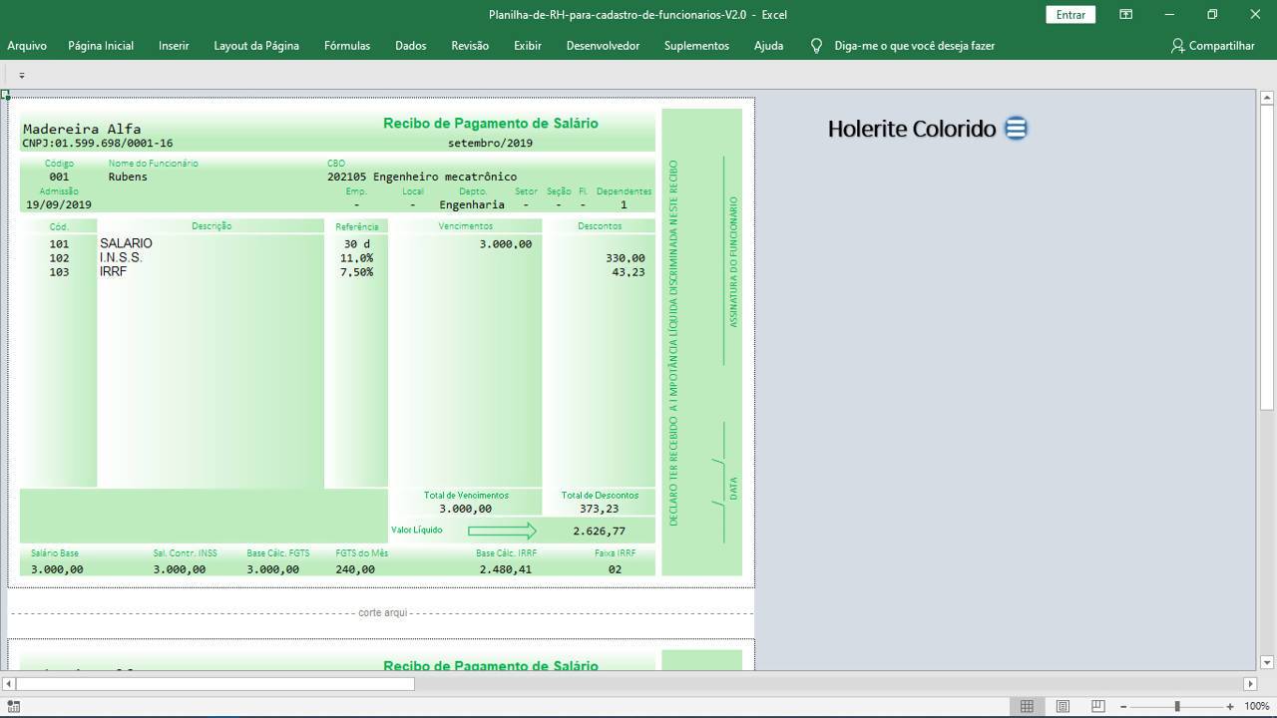This screenshot has height=718, width=1277.
Task: Click the Holerite Colorido title text
Action: click(x=912, y=129)
